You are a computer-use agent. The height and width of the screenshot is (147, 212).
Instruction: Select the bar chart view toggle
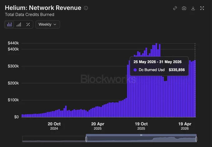9,25
